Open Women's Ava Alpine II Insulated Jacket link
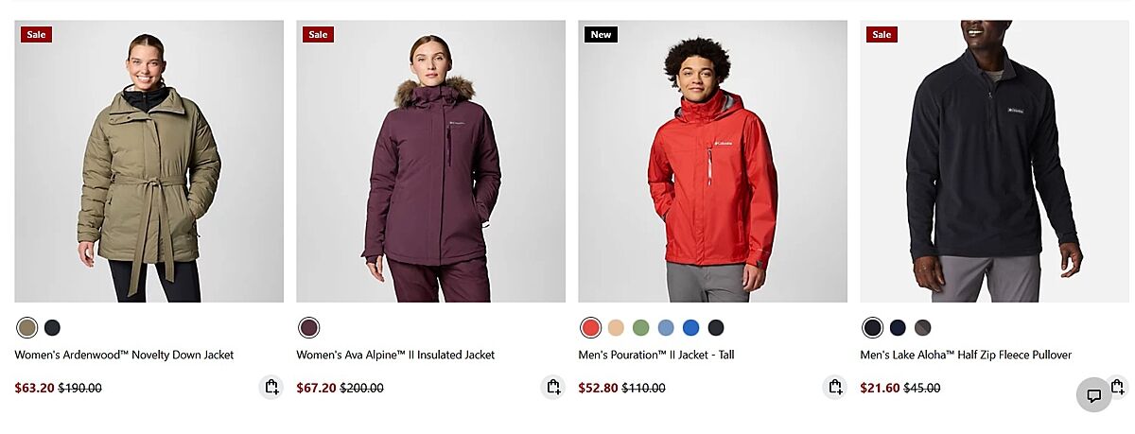 pos(395,356)
